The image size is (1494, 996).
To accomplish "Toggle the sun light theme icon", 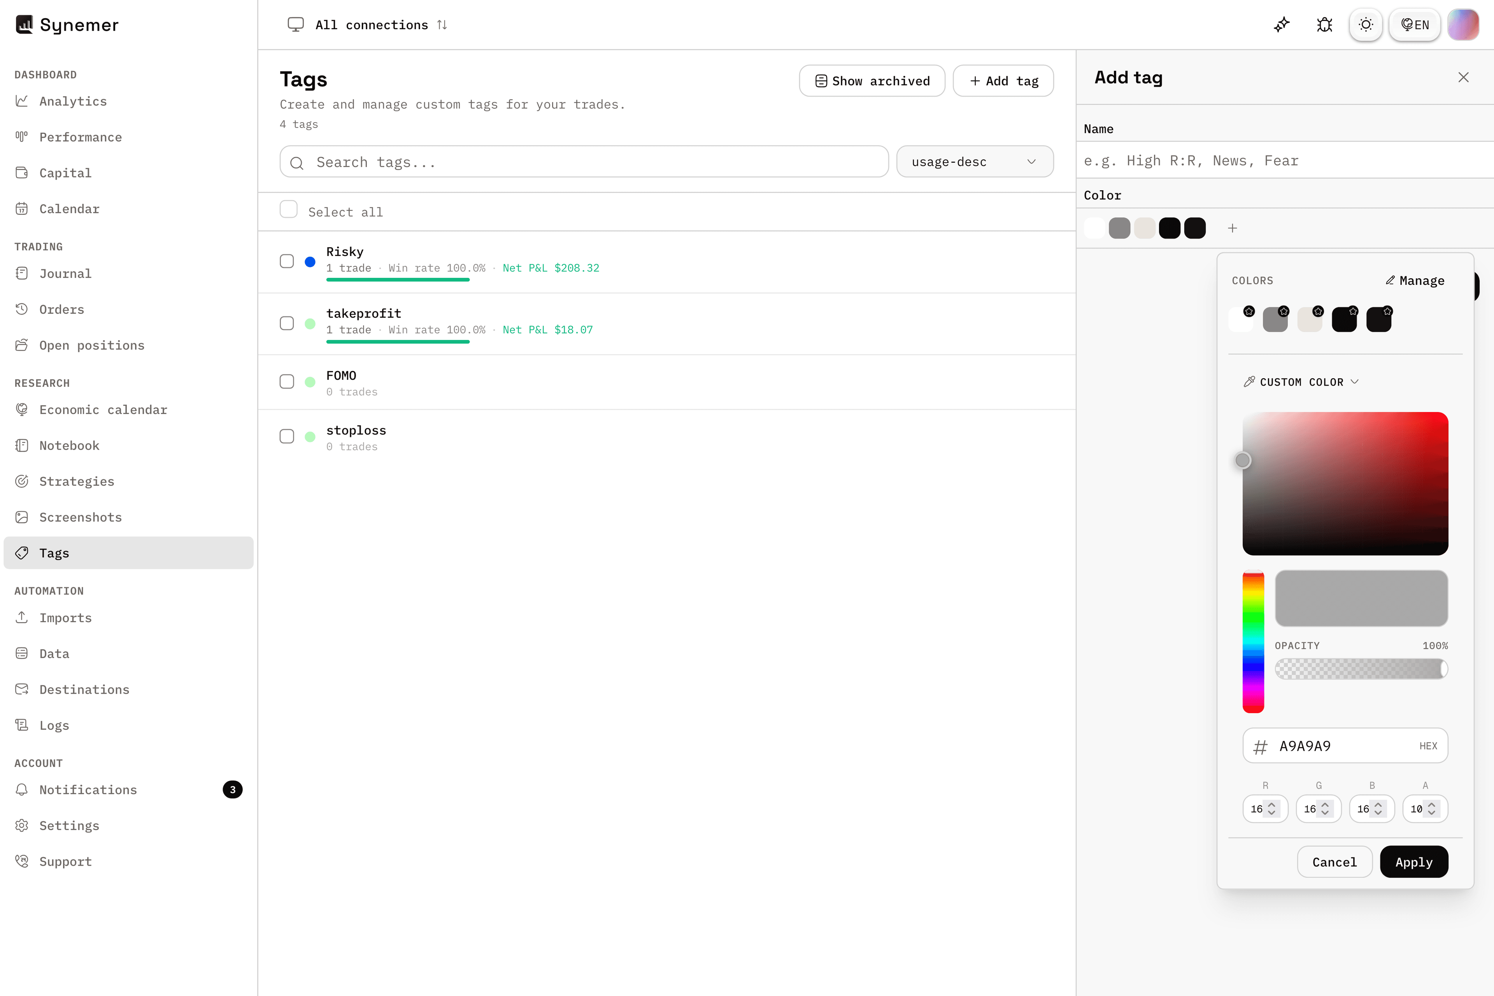I will 1366,25.
